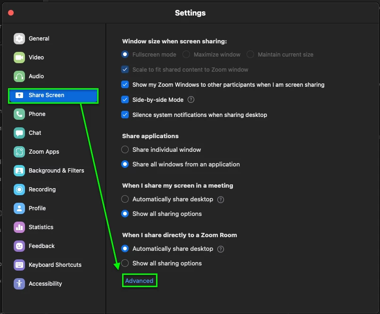Select meeting Automatically share desktop radio
380x314 pixels.
coord(125,199)
